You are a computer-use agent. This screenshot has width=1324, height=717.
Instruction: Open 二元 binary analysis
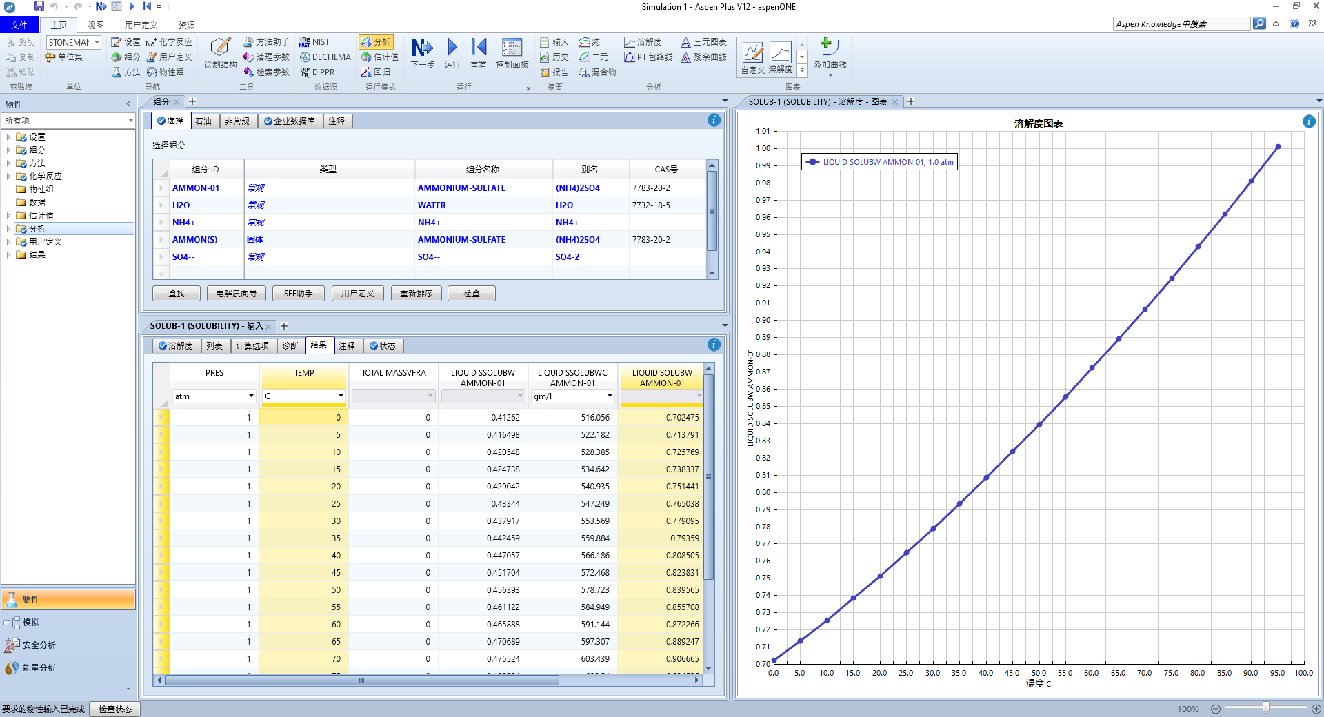(x=593, y=57)
